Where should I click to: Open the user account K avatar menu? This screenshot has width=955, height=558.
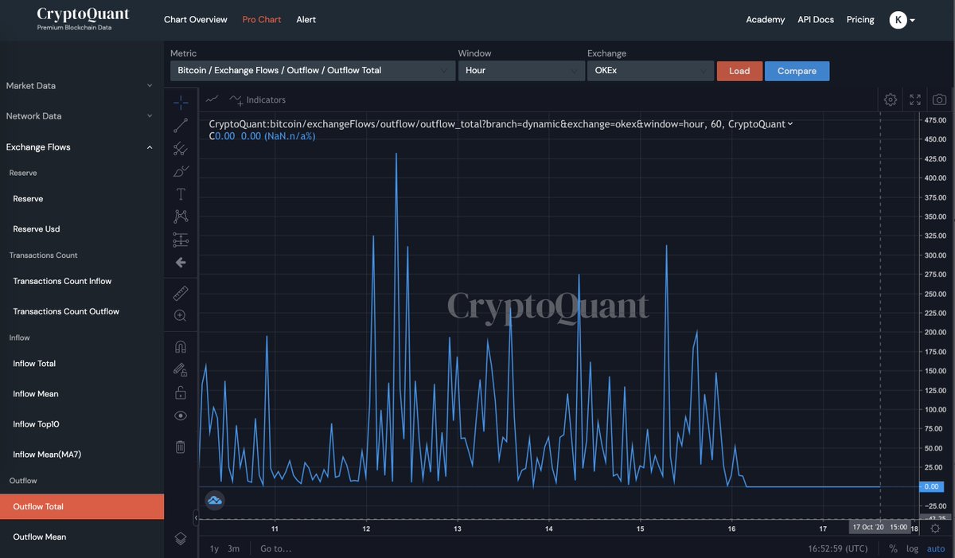[x=902, y=20]
